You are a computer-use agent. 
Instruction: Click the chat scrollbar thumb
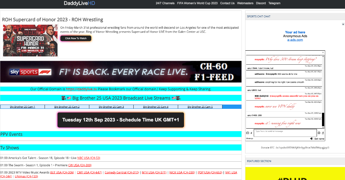pos(323,120)
